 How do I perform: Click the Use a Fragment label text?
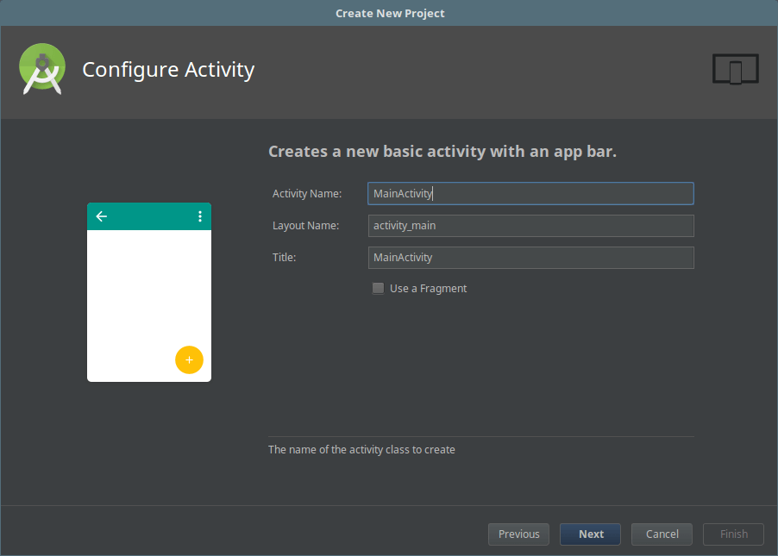pyautogui.click(x=428, y=289)
